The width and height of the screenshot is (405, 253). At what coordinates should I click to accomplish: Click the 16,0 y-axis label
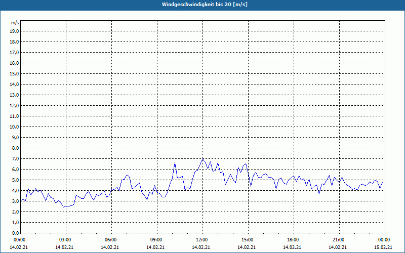15,63
